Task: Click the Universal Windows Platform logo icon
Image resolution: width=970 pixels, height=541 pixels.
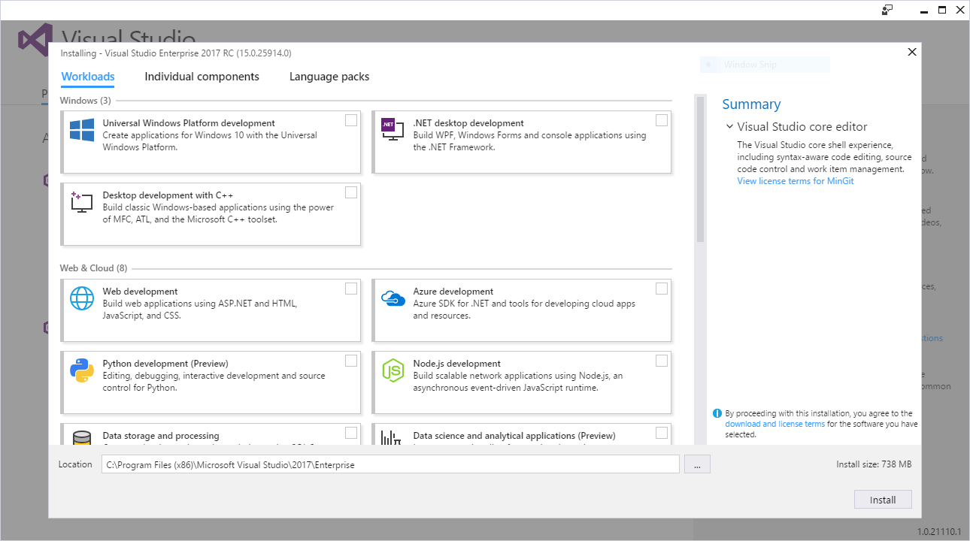Action: 82,130
